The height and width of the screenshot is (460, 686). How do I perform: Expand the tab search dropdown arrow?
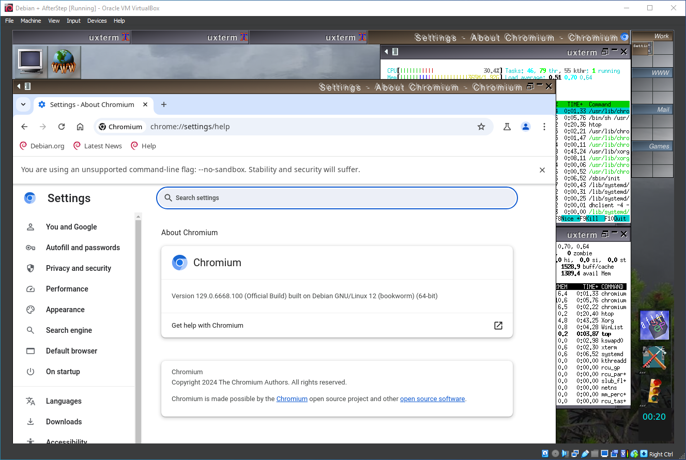click(23, 104)
